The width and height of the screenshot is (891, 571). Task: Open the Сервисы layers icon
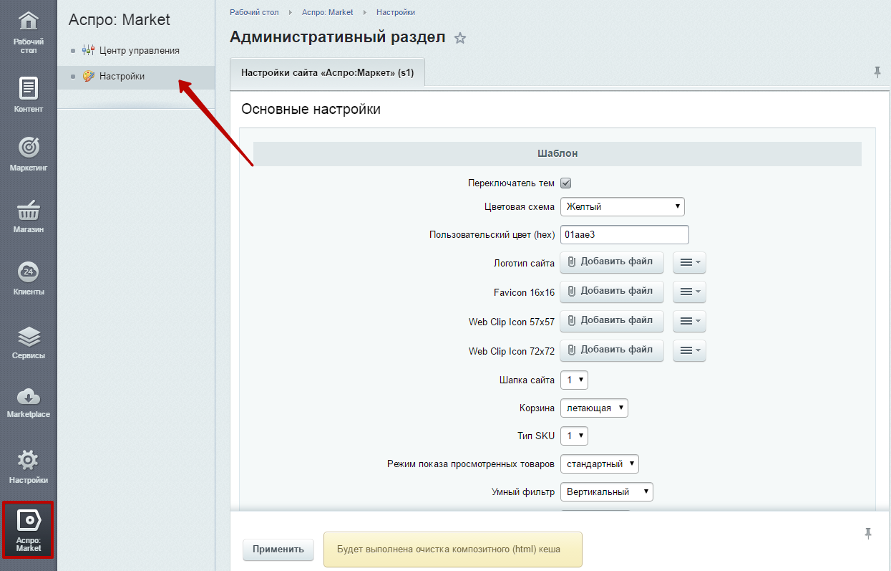[x=28, y=337]
